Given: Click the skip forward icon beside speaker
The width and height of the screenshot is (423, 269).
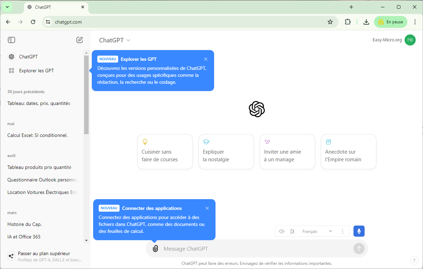Looking at the screenshot, I should (292, 231).
